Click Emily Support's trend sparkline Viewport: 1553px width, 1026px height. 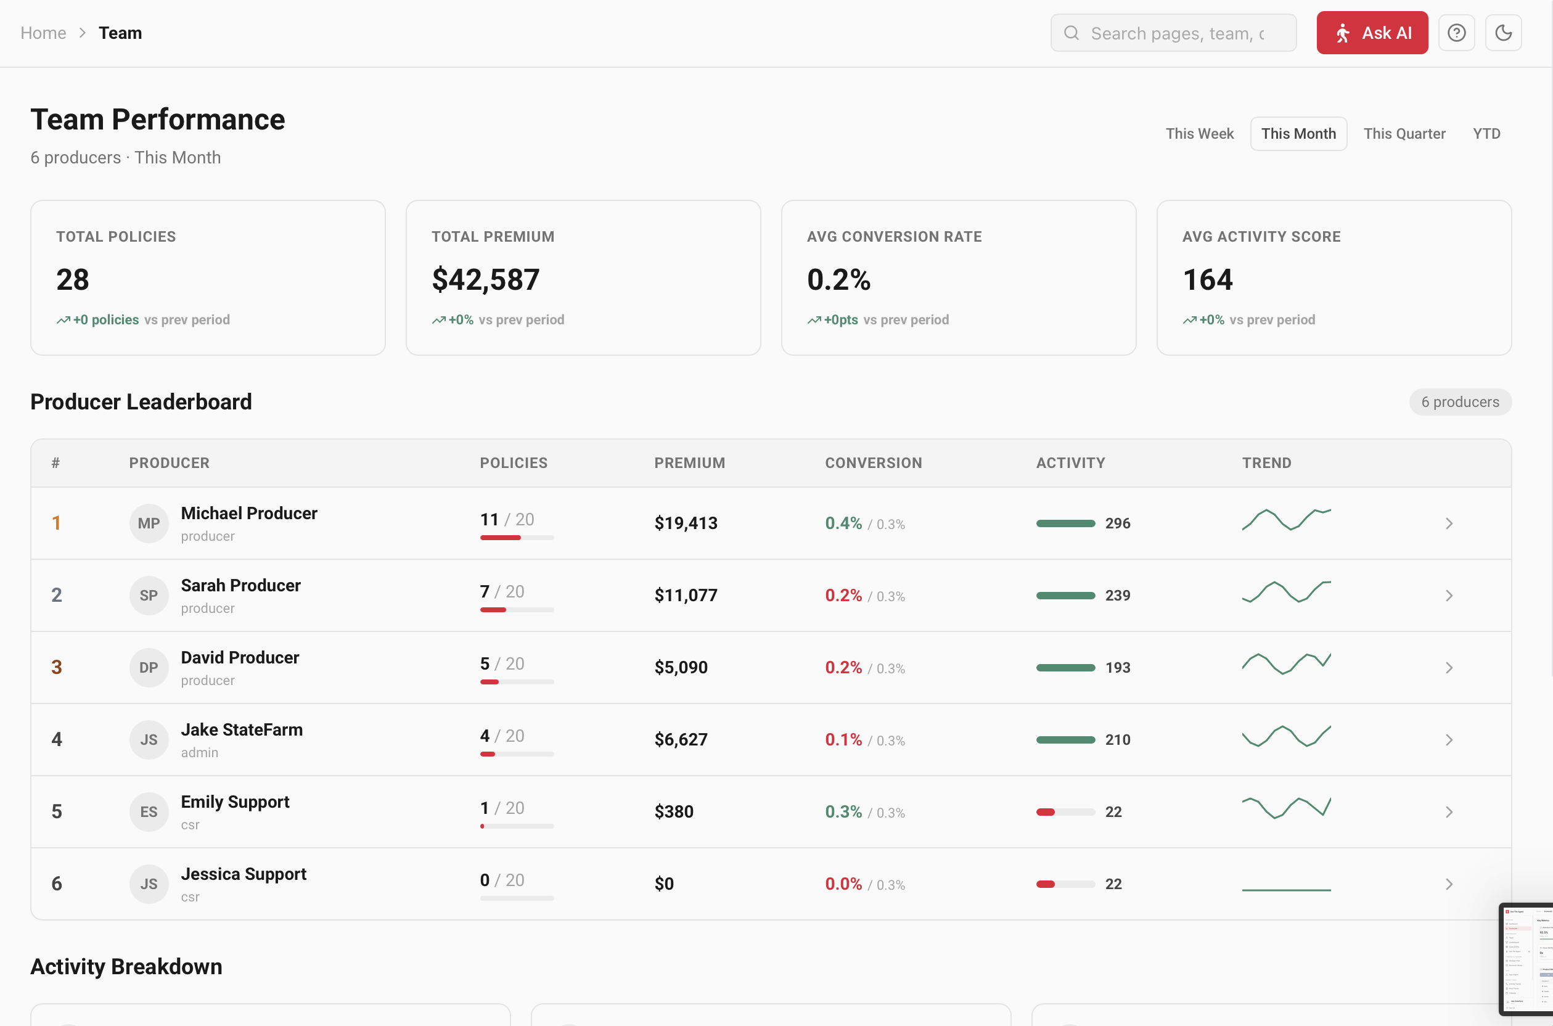tap(1286, 808)
